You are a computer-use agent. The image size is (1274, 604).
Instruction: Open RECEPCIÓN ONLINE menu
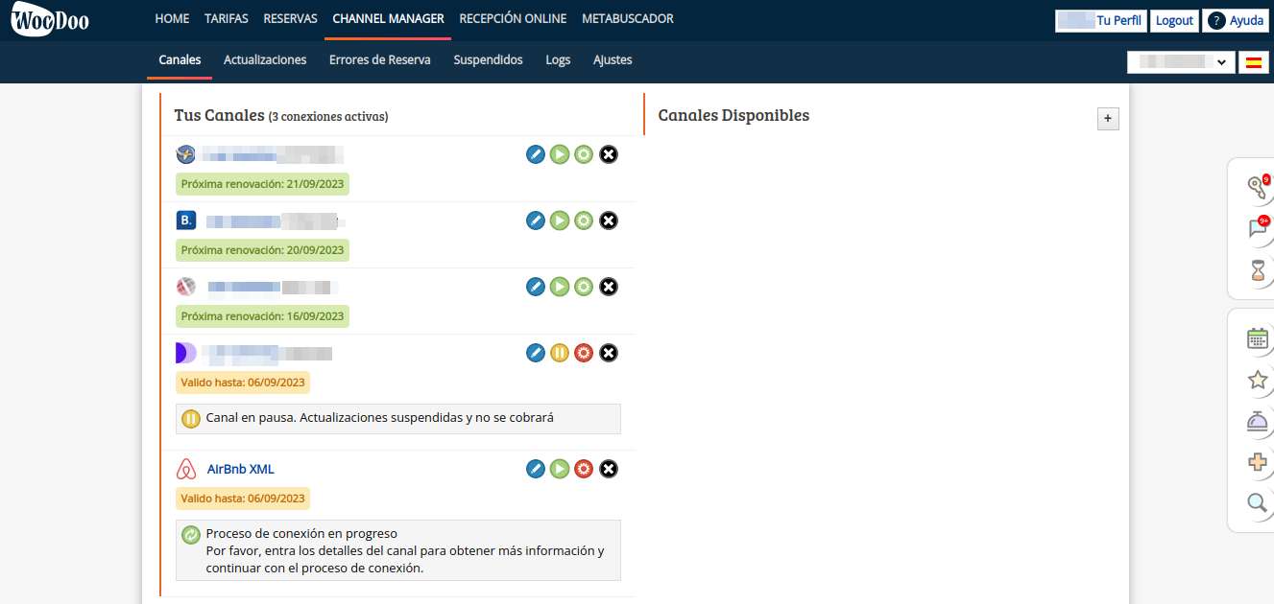tap(513, 19)
